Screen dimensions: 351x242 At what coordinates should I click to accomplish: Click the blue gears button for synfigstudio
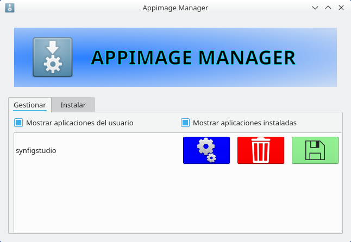pyautogui.click(x=206, y=150)
